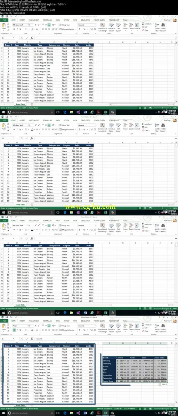
Task: Switch to the POWER QUERY tab in the third frame
Action: 99,221
